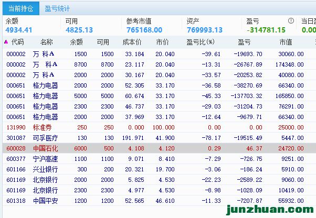Screen dimensions: 316x218
Task: Select 万科A row with cost 30.167
Action: 159,75
